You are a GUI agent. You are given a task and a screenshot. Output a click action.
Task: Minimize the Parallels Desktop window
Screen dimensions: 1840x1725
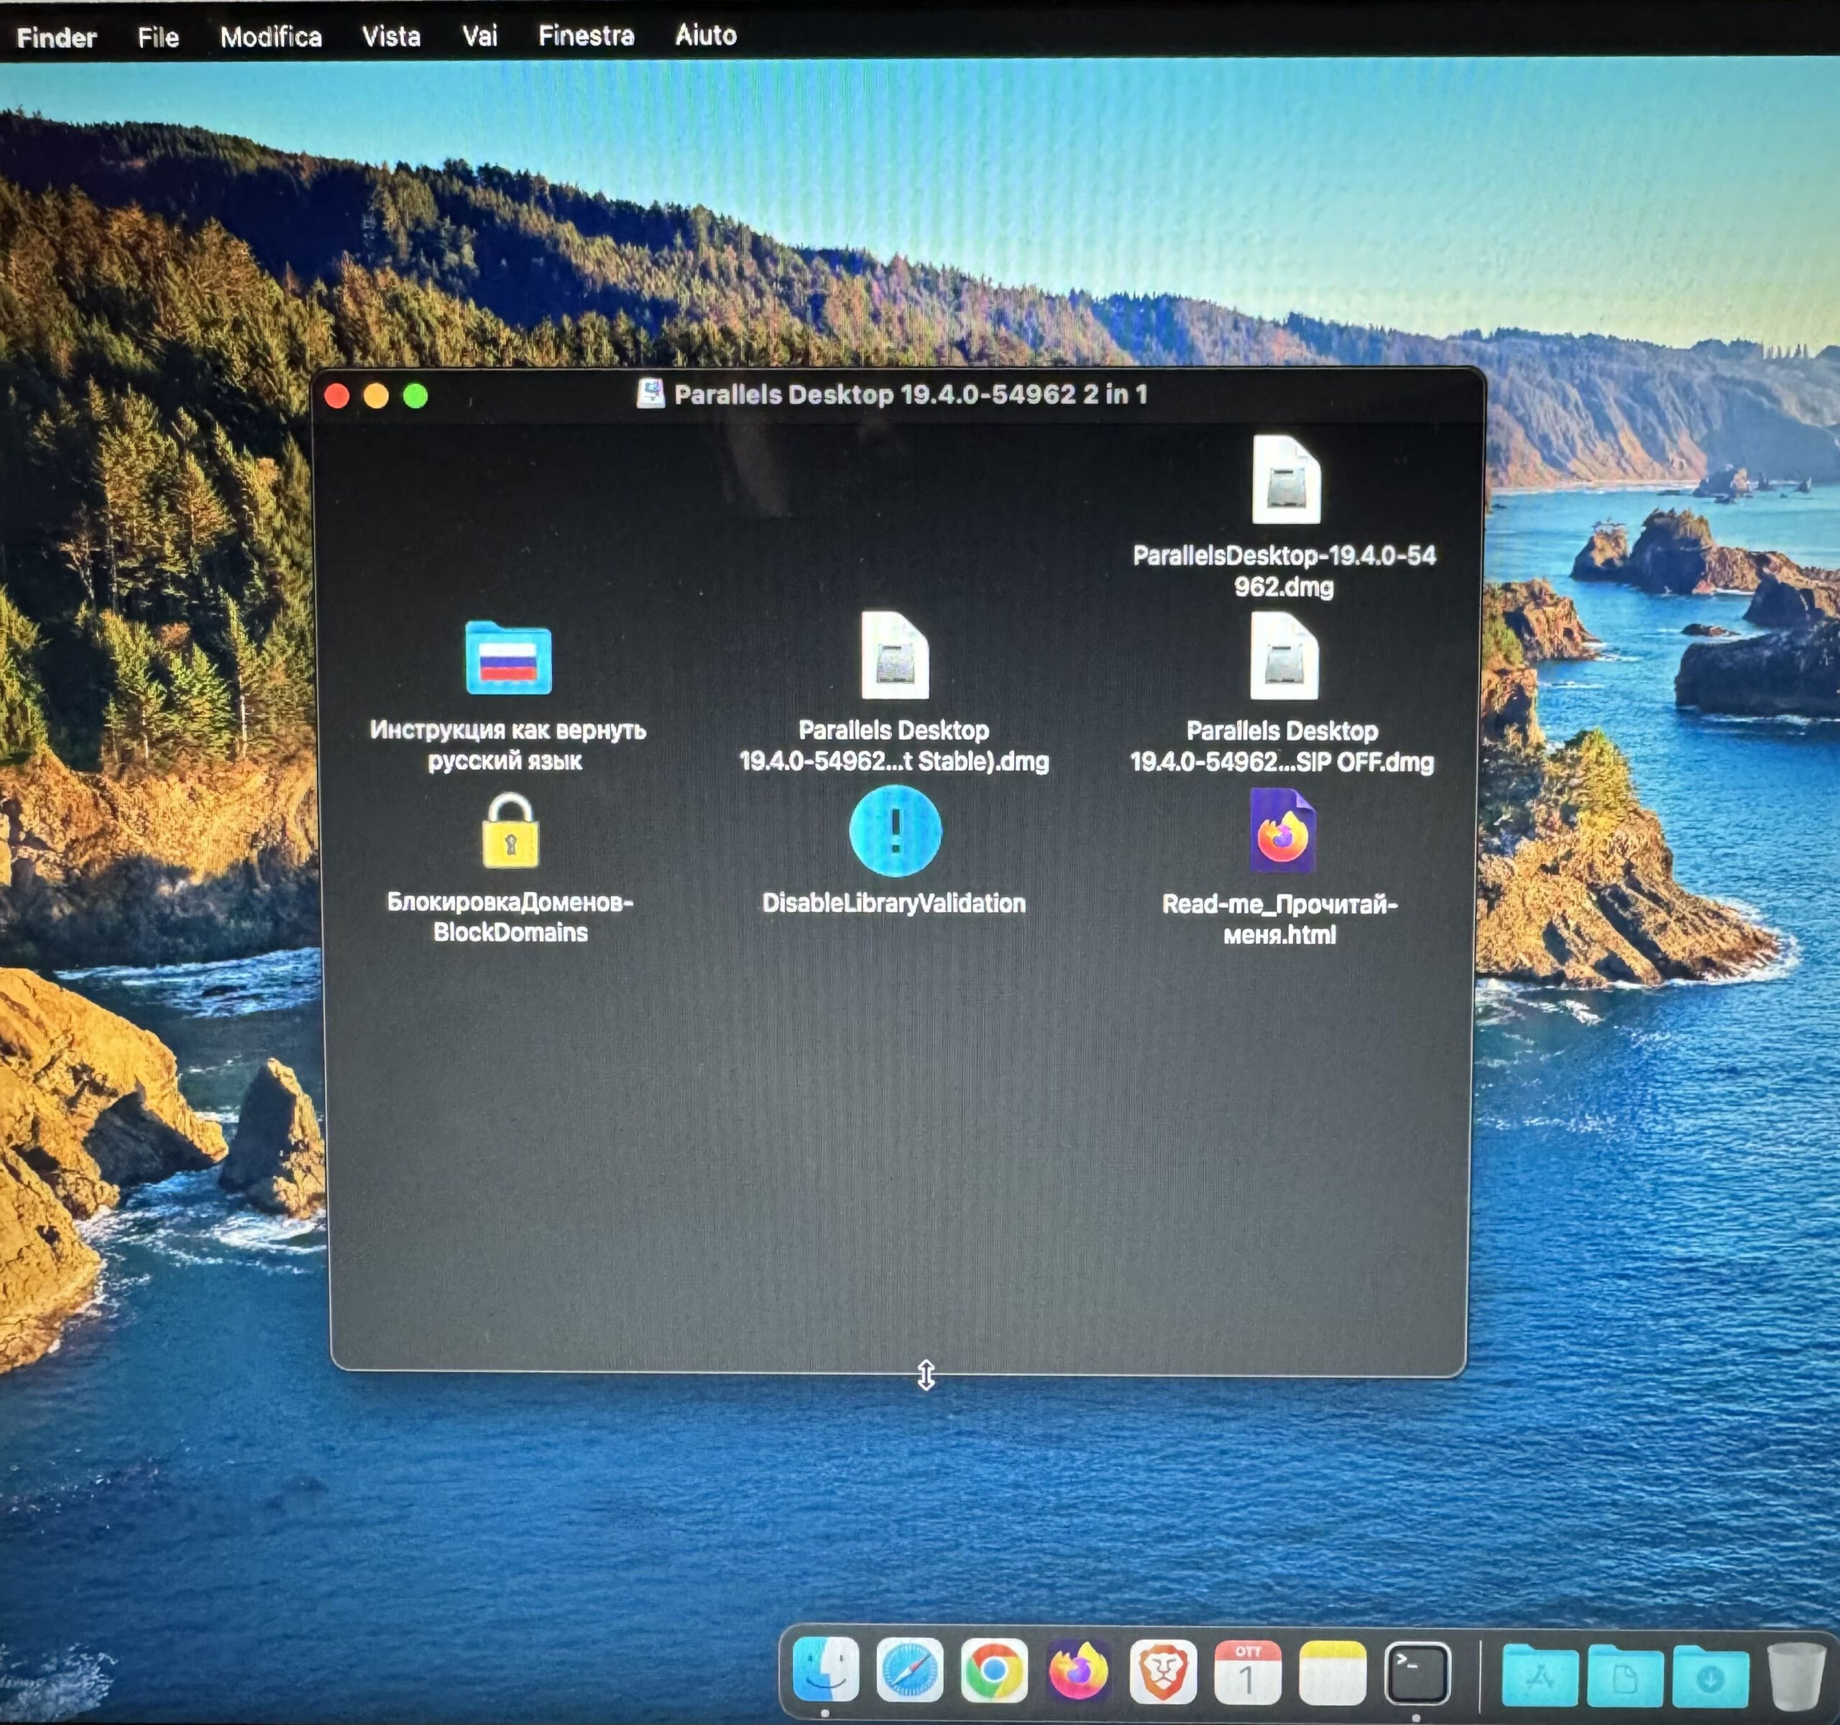pyautogui.click(x=376, y=396)
